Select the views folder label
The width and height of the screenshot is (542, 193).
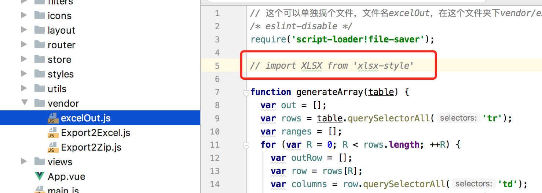point(60,162)
